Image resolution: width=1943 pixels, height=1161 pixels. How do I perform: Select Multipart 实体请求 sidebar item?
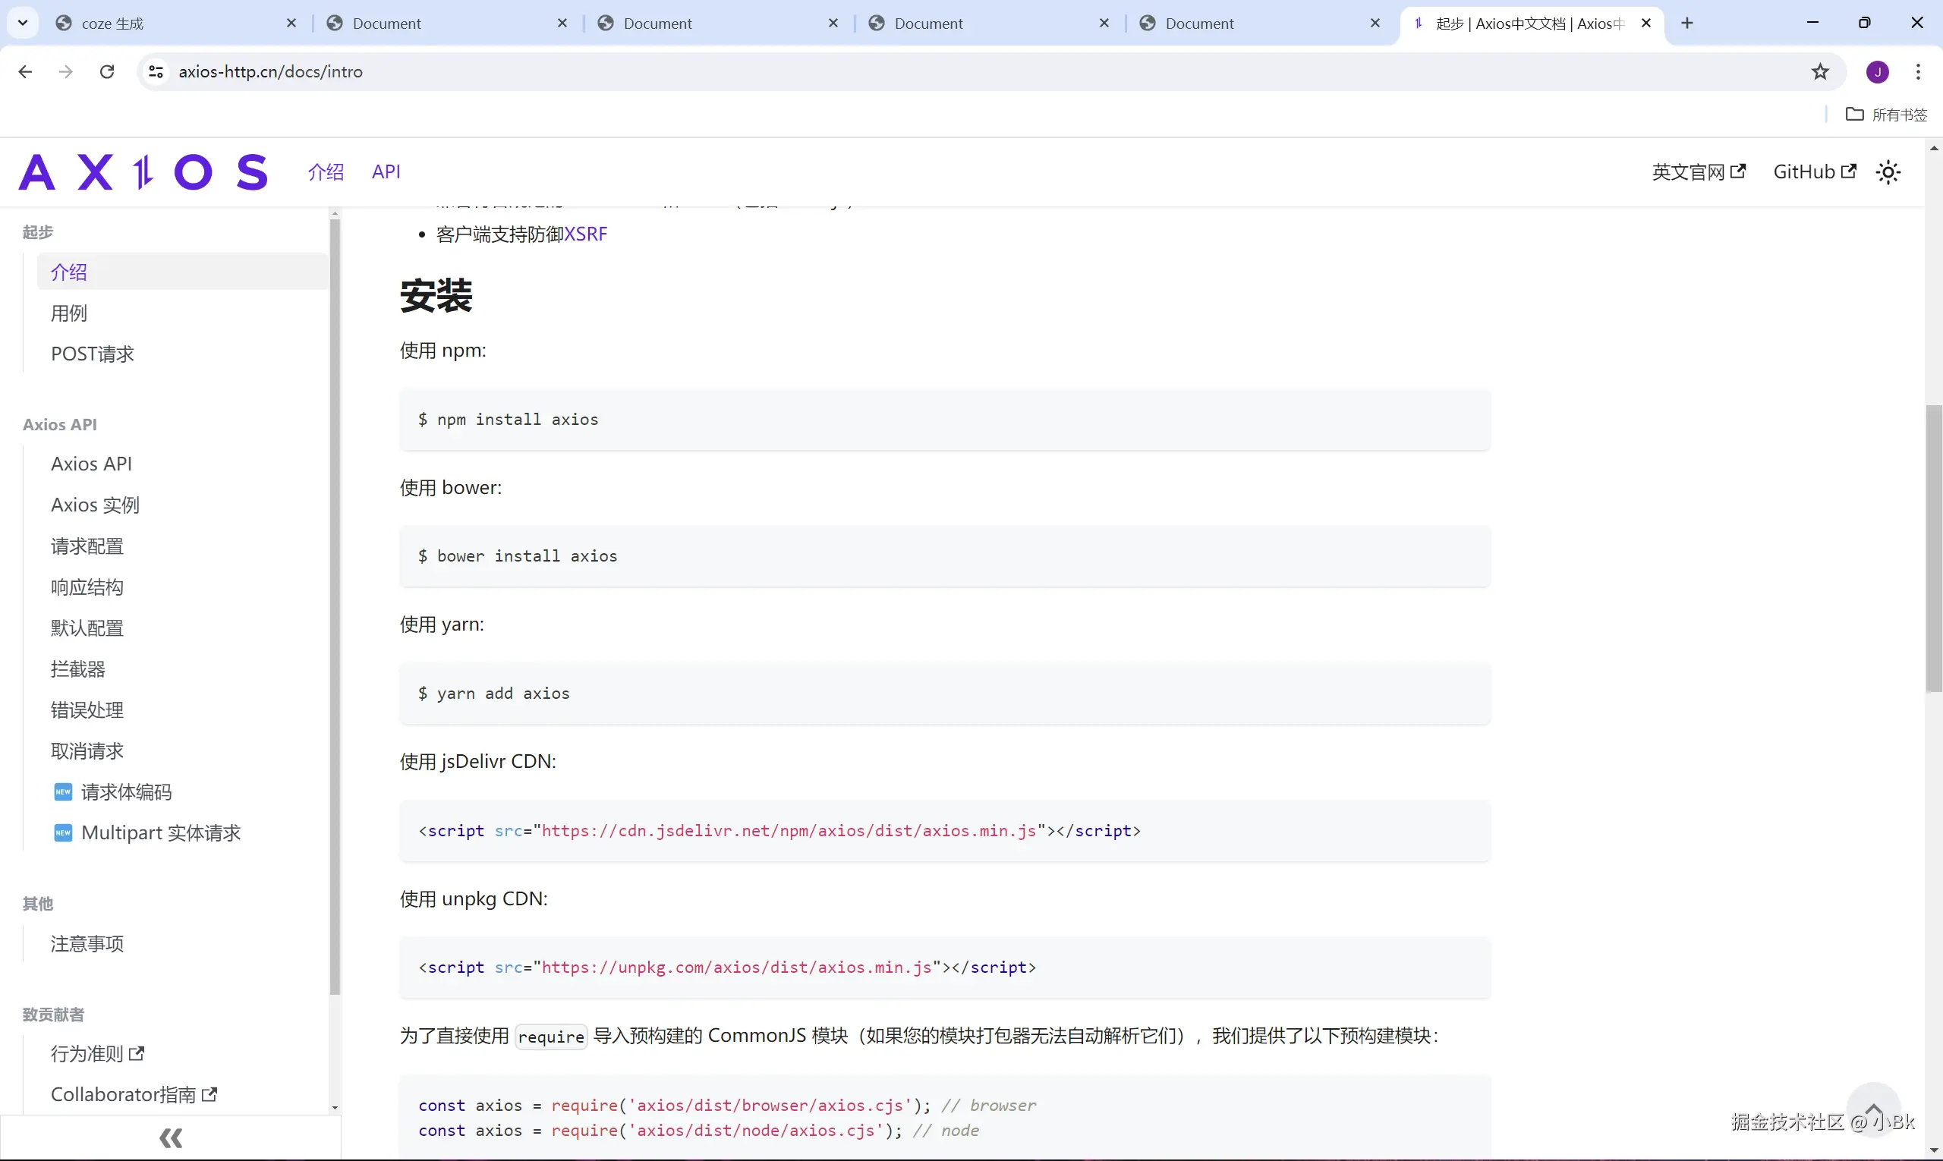[160, 832]
